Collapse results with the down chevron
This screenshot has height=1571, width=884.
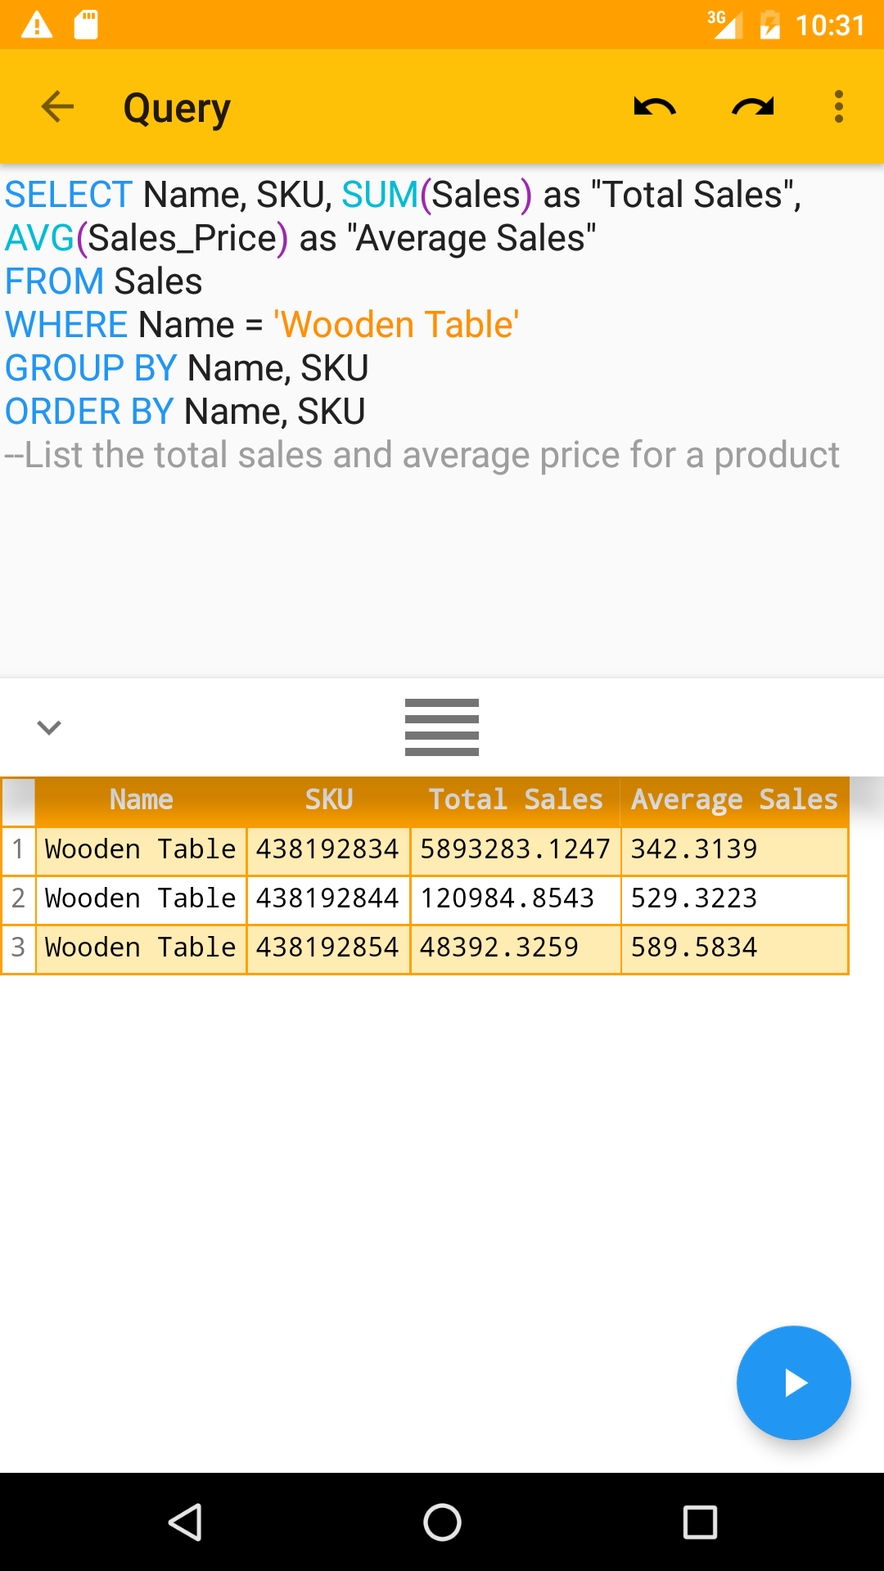[x=49, y=727]
